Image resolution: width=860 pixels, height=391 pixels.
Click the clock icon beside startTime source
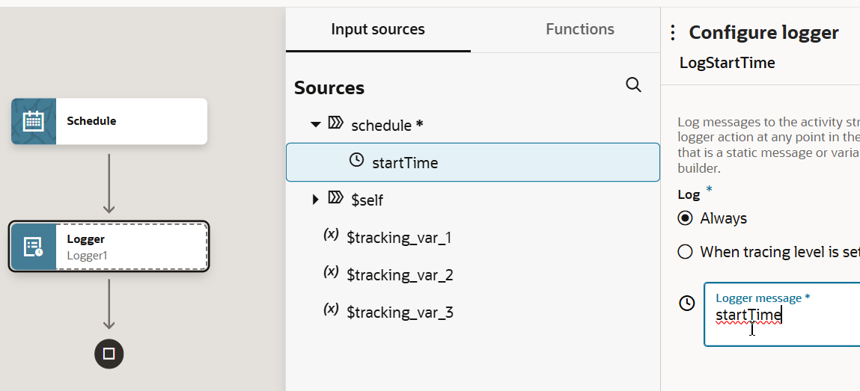coord(357,161)
